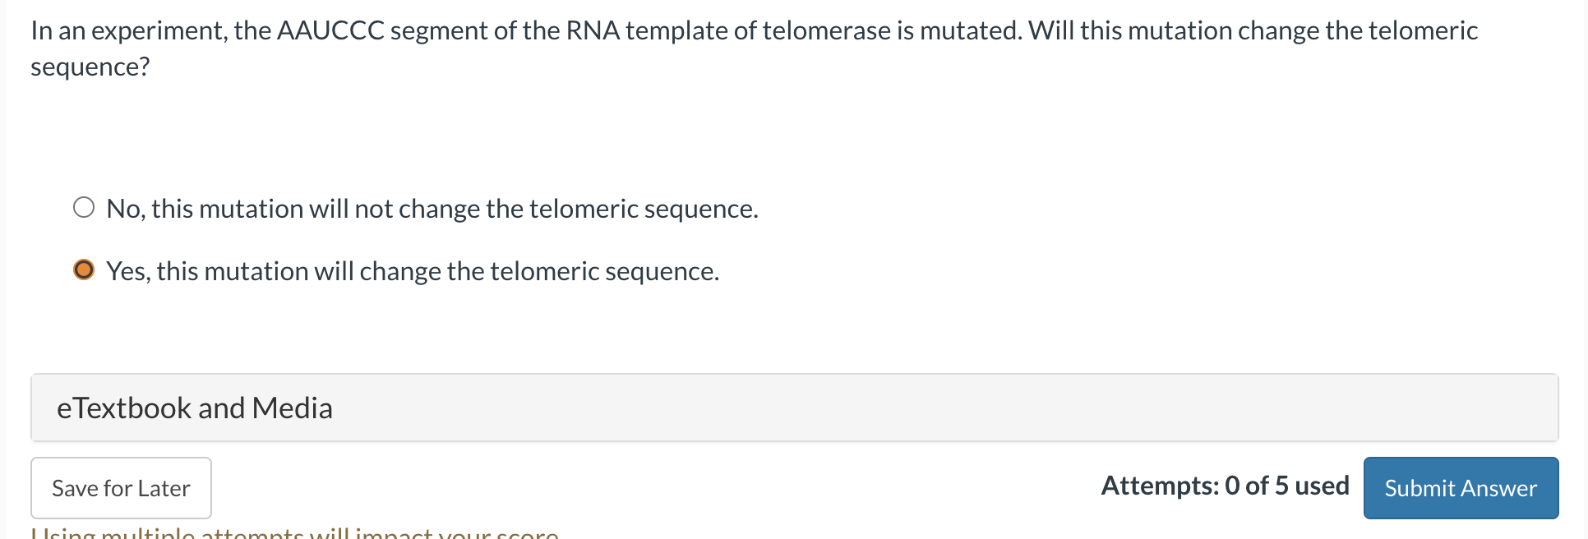Click the label "Yes, this mutation will change"

pos(412,269)
